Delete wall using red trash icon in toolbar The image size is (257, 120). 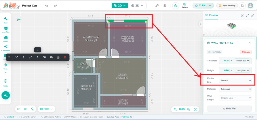coord(65,57)
